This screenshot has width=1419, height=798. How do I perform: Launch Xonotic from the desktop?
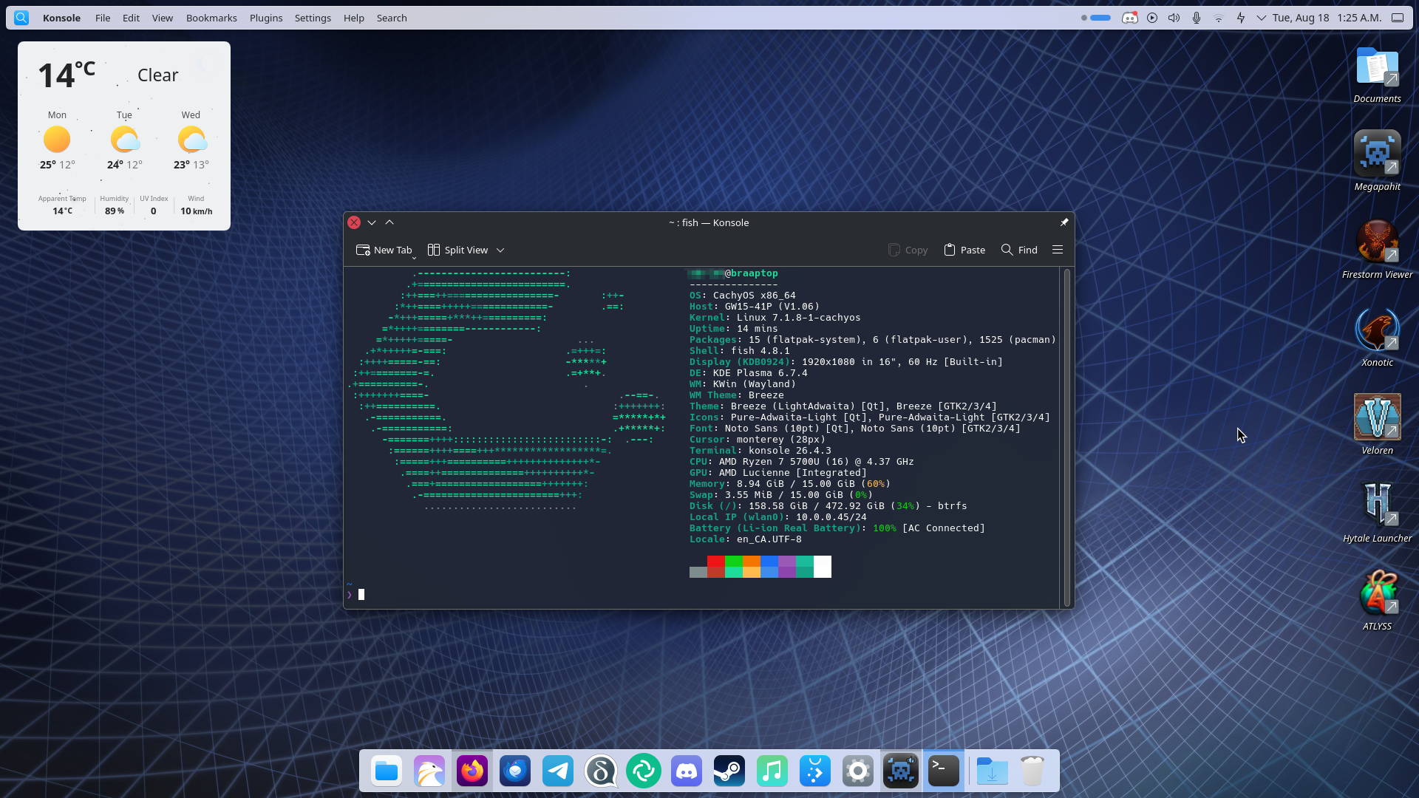(1377, 338)
